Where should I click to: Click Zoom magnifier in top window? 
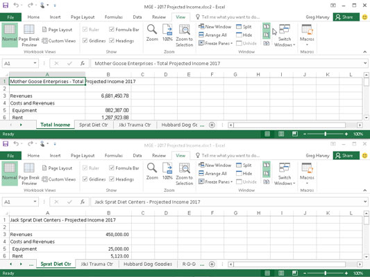click(152, 33)
